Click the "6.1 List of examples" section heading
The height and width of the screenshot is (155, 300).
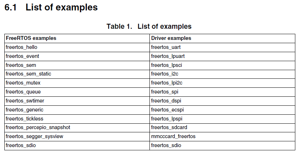[51, 7]
